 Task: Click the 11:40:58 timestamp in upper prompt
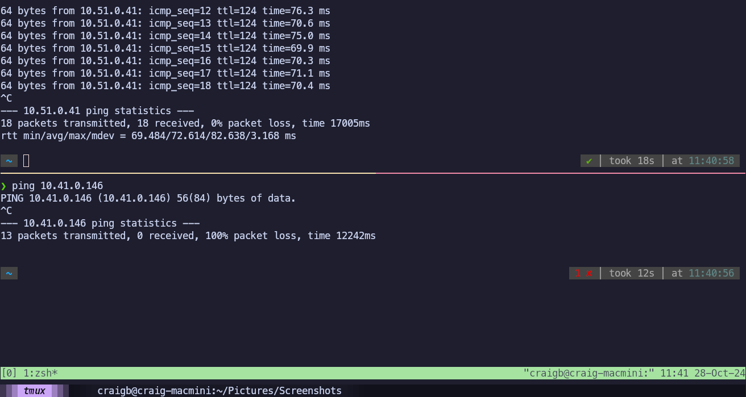click(711, 161)
